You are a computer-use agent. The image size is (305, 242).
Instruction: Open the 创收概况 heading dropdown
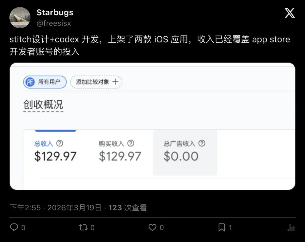(43, 105)
